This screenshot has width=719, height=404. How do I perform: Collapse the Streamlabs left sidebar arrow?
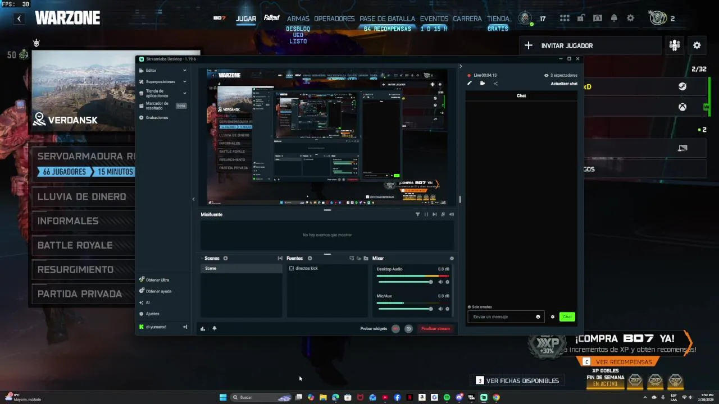tap(194, 199)
